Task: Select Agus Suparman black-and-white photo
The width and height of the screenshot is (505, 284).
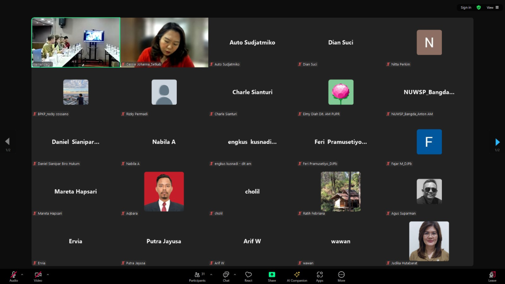Action: [x=429, y=191]
